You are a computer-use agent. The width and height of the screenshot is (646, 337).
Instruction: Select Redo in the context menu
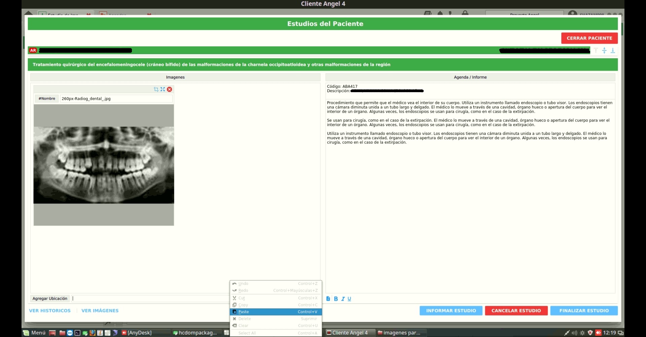pyautogui.click(x=276, y=291)
